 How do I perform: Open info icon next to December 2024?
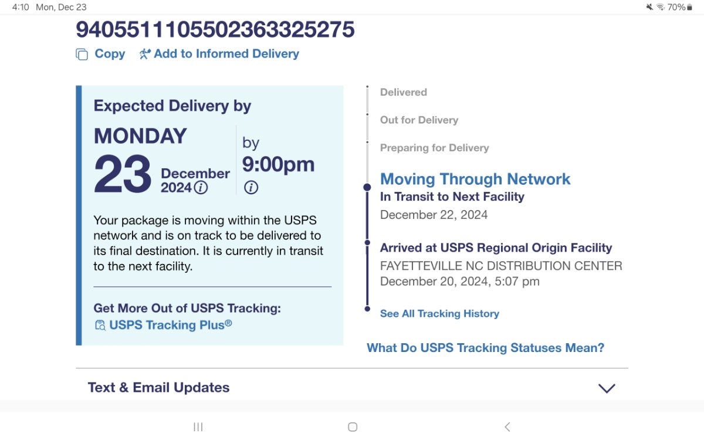click(x=201, y=188)
